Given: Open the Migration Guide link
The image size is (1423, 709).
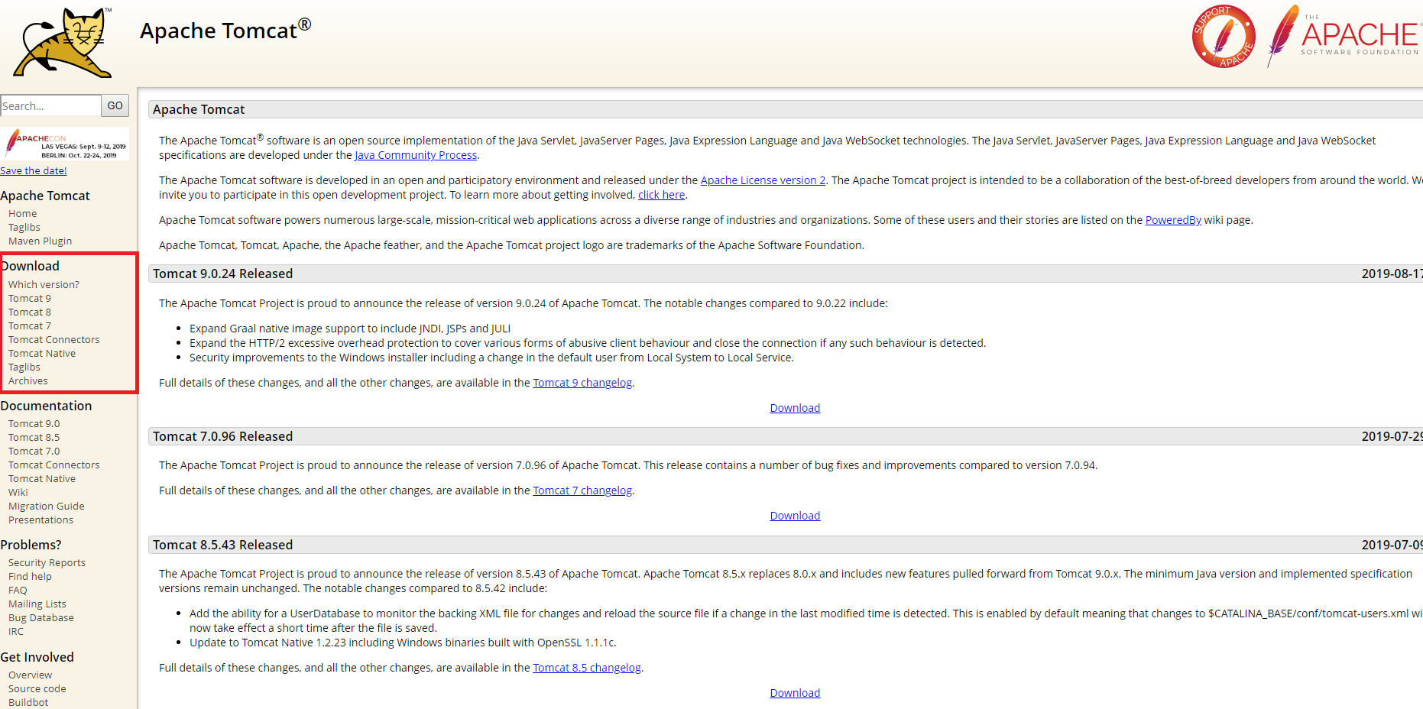Looking at the screenshot, I should 46,506.
